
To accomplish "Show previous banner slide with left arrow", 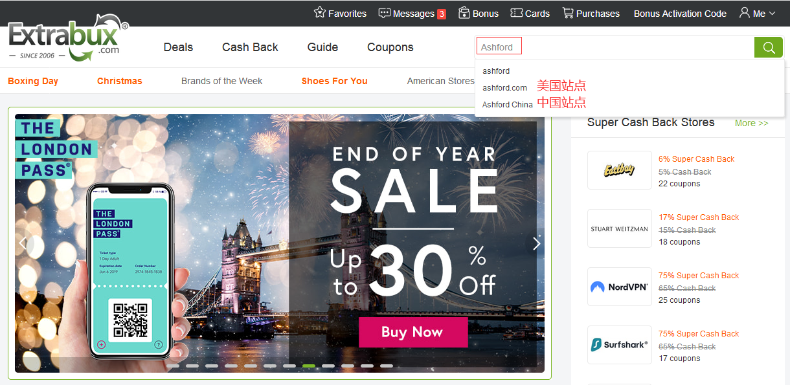I will 23,243.
